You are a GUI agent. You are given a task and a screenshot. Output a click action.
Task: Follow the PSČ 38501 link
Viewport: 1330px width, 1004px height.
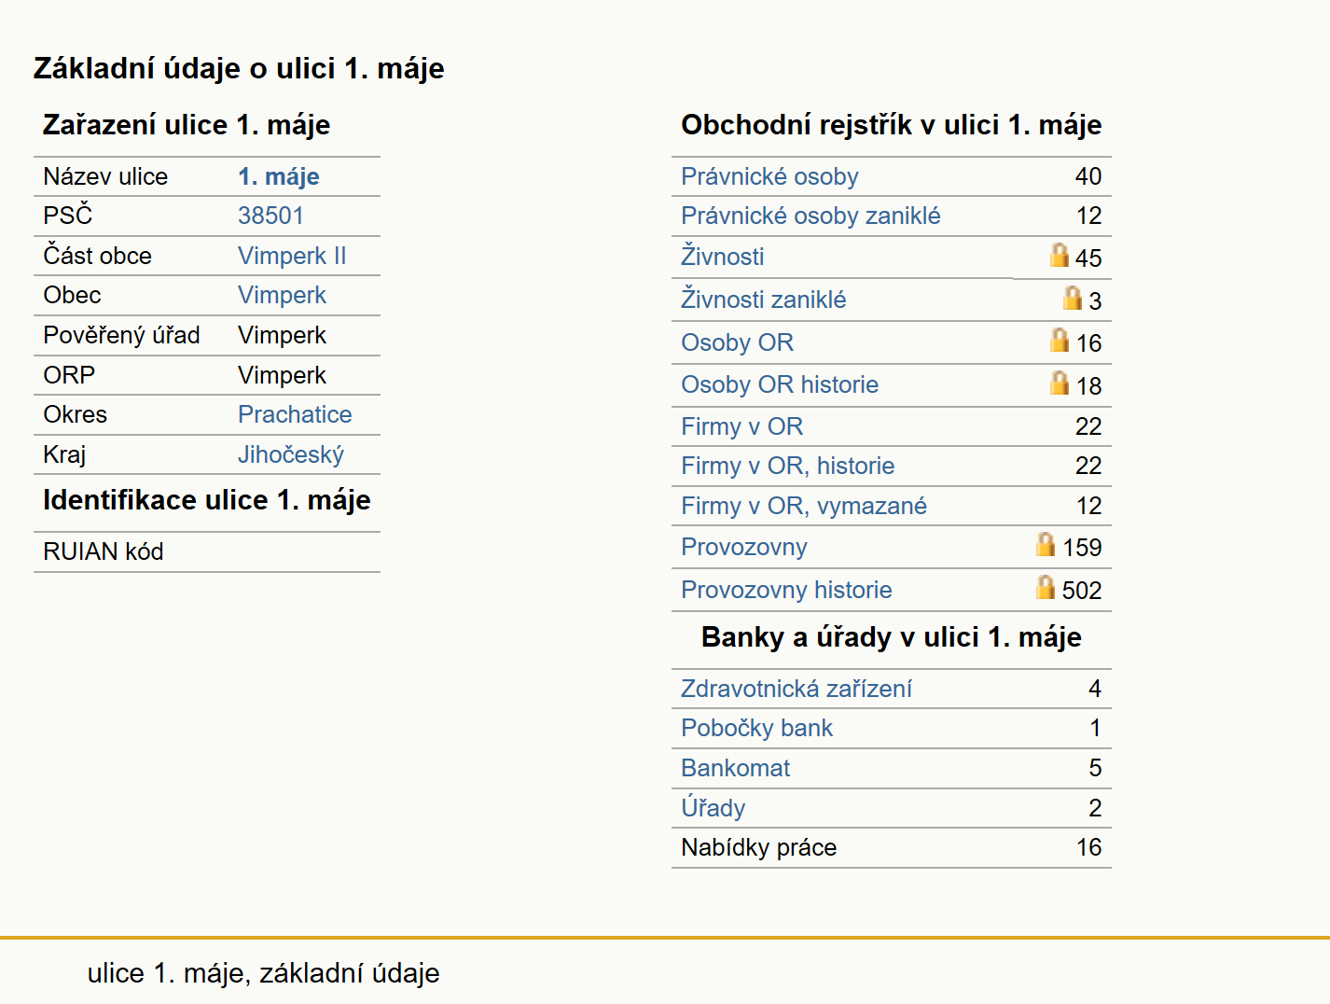coord(270,216)
